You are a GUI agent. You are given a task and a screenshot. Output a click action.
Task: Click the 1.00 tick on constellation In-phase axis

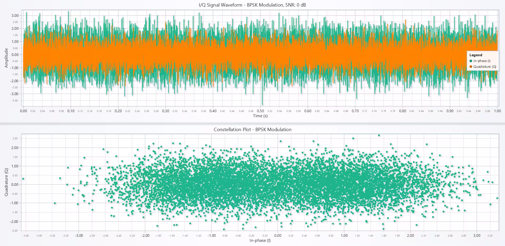(x=344, y=236)
